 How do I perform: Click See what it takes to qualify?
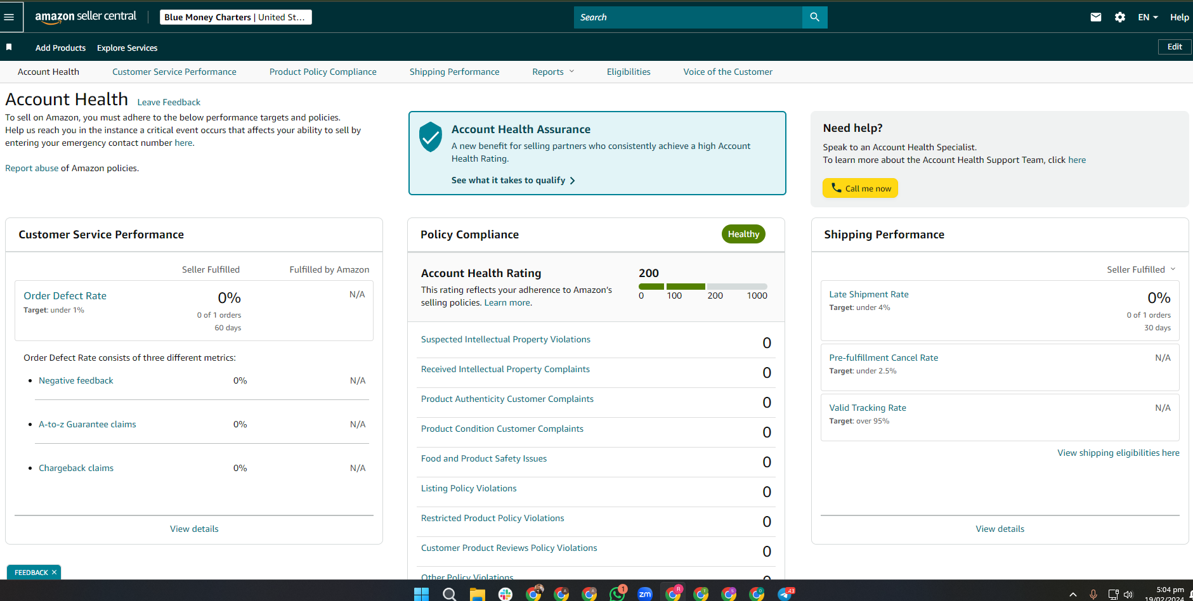point(513,180)
